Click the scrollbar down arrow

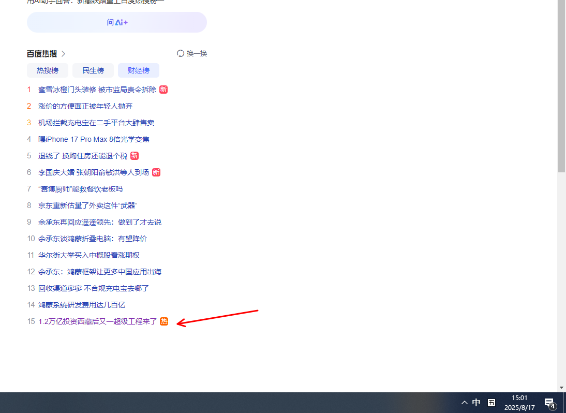pyautogui.click(x=561, y=388)
